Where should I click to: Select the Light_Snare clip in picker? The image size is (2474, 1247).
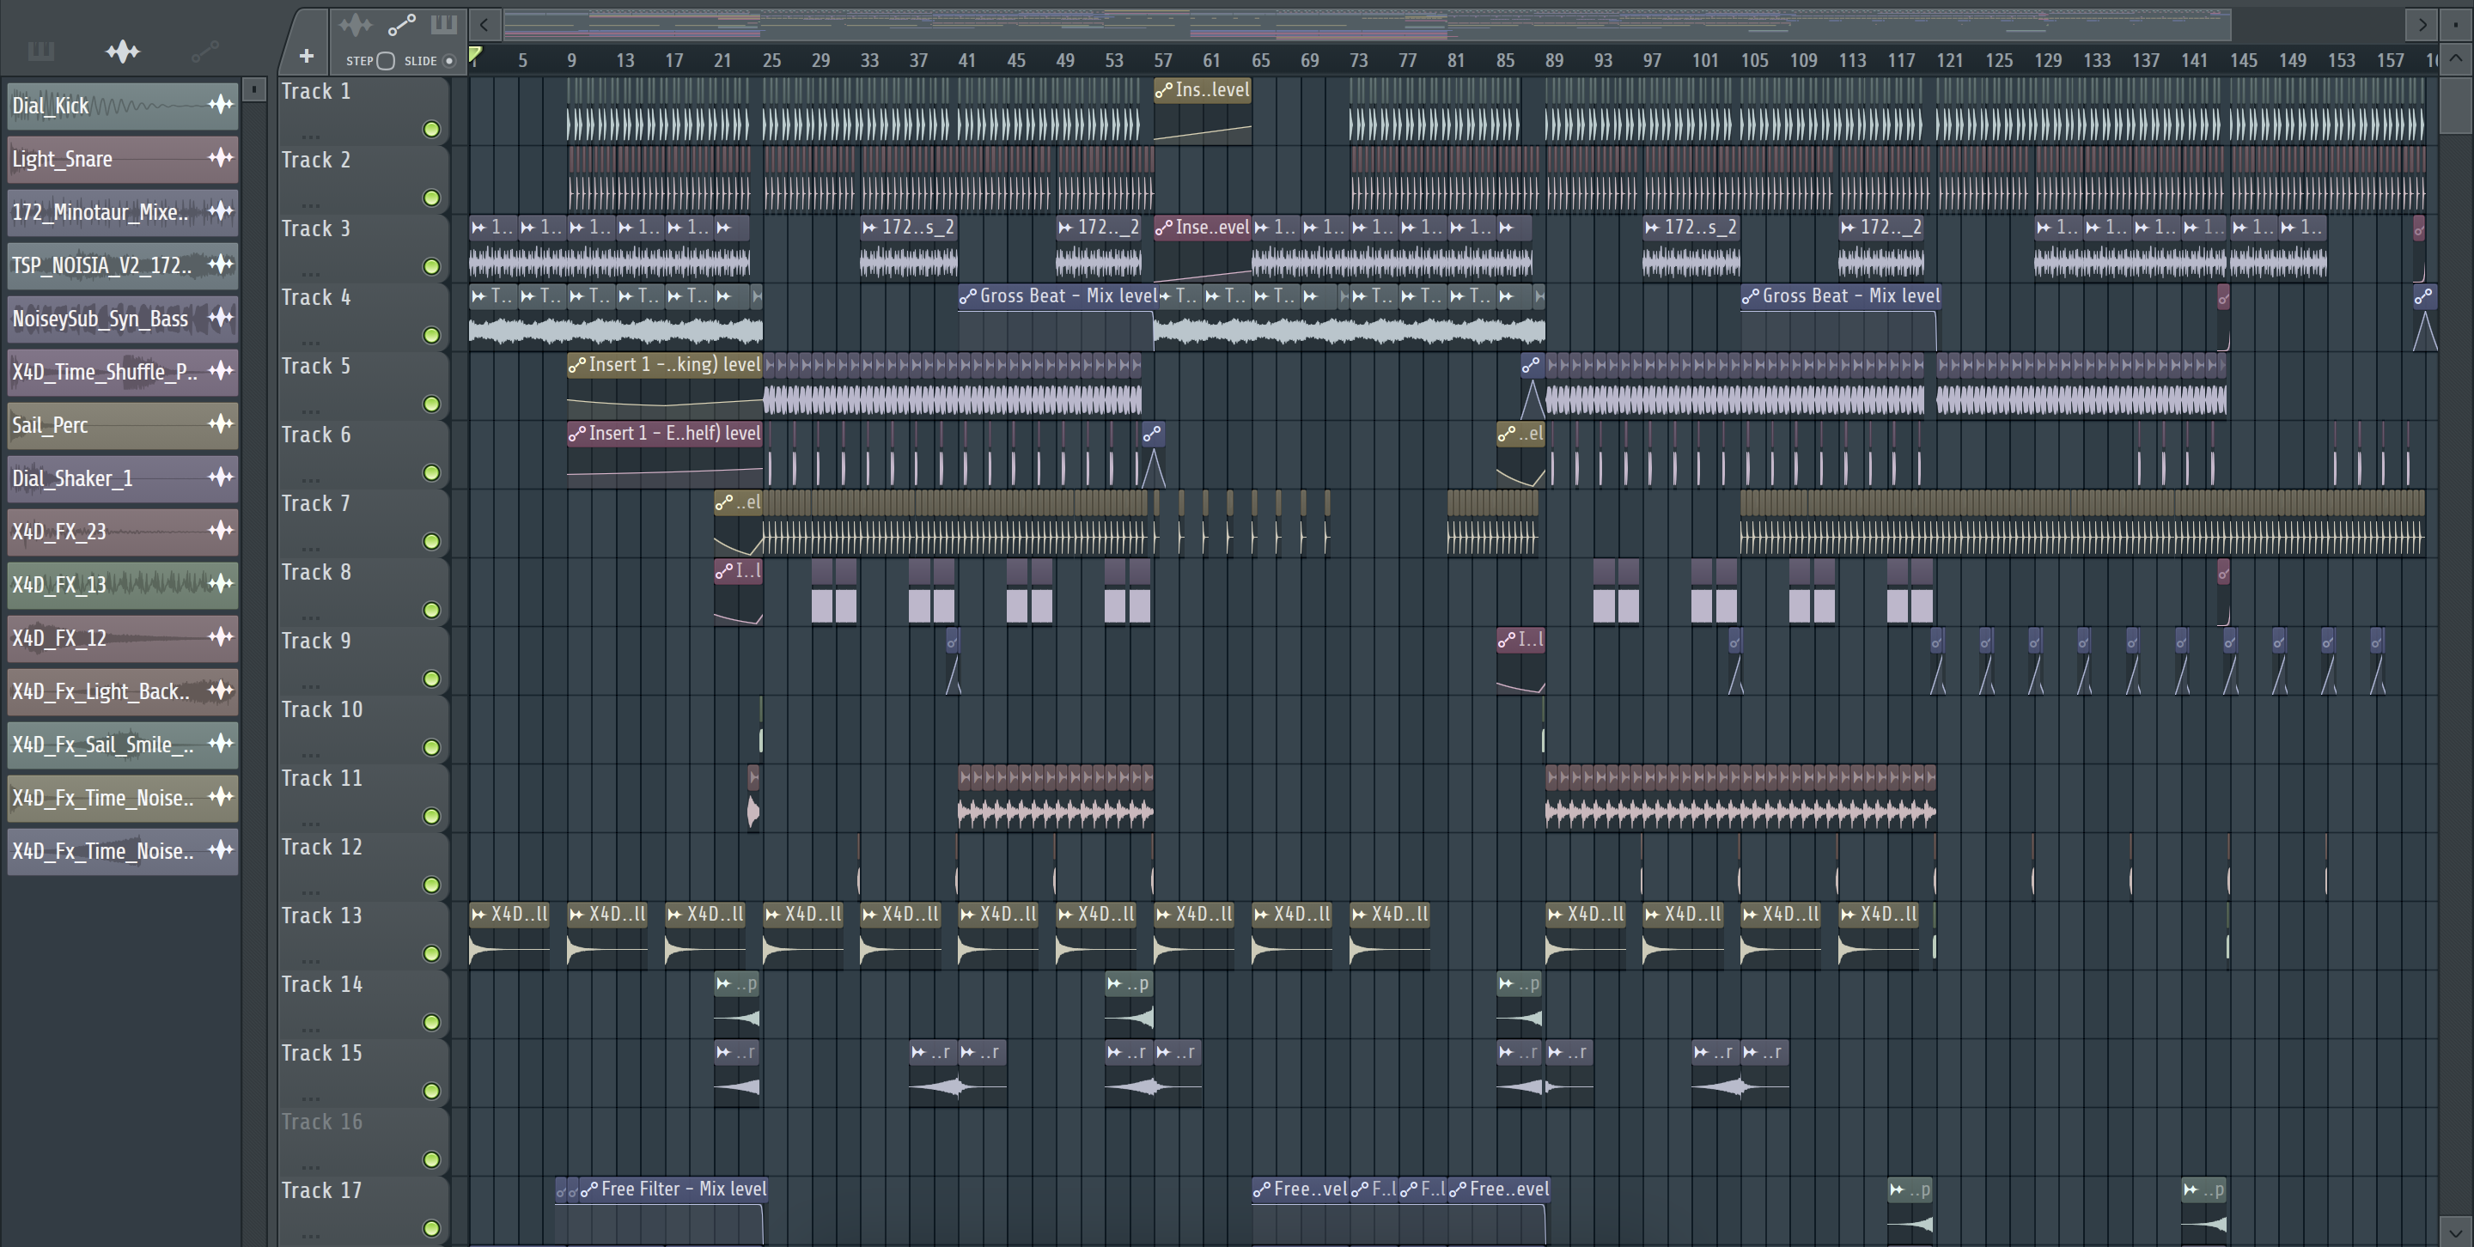(x=122, y=158)
